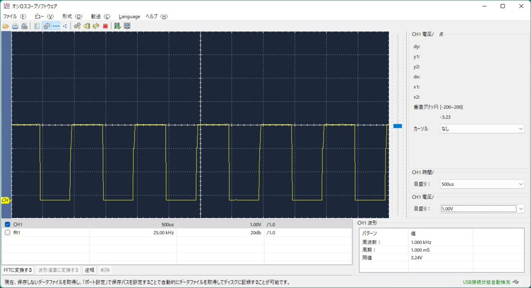Viewport: 531px width, 288px height.
Task: Toggle the grid display icon
Action: coord(46,26)
